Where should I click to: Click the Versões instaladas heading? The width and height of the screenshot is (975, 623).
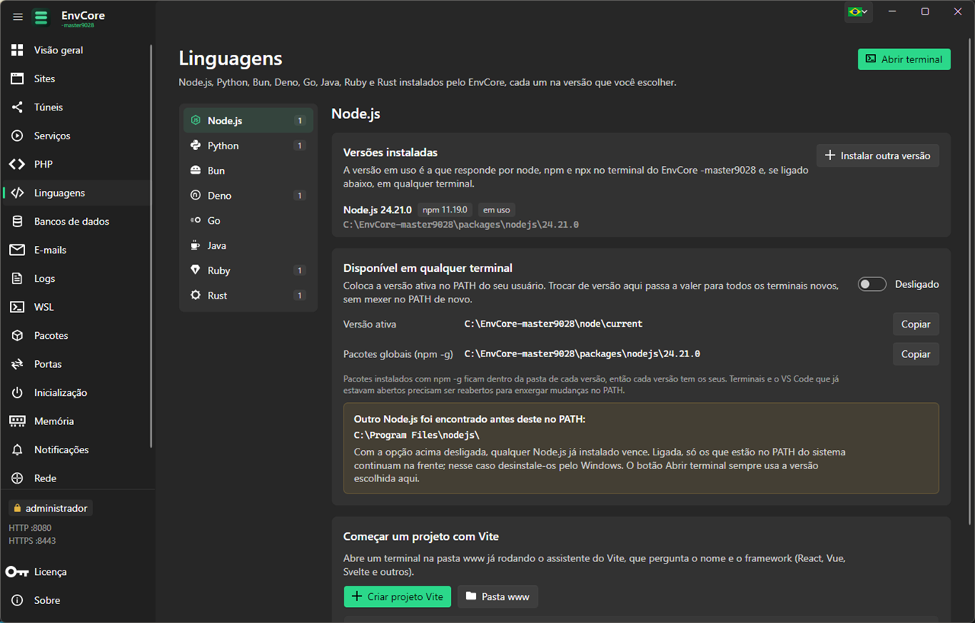(391, 152)
